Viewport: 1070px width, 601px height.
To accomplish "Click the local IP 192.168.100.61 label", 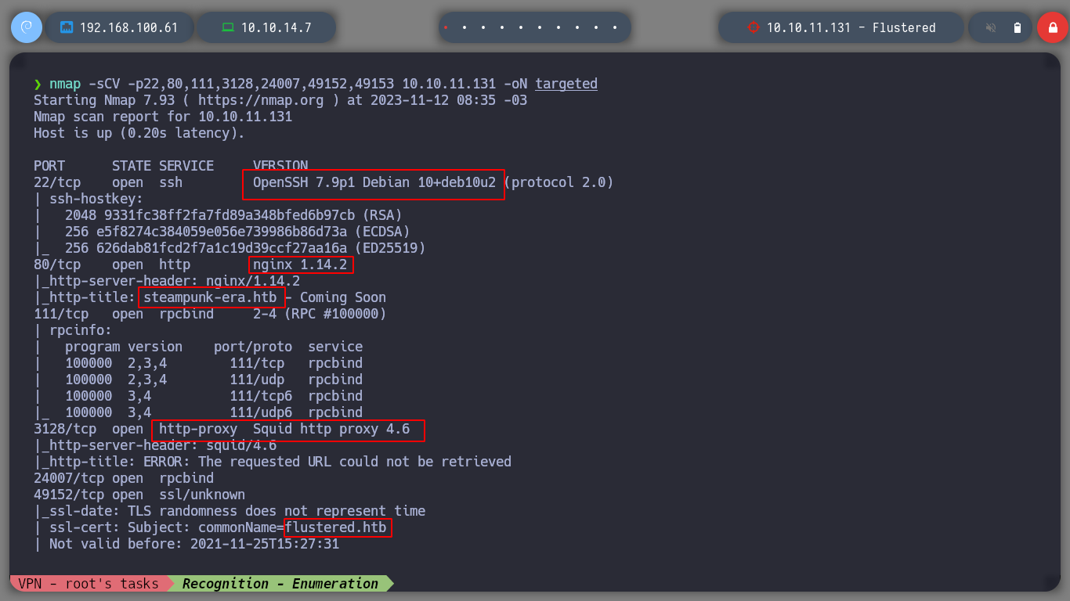I will (x=129, y=27).
